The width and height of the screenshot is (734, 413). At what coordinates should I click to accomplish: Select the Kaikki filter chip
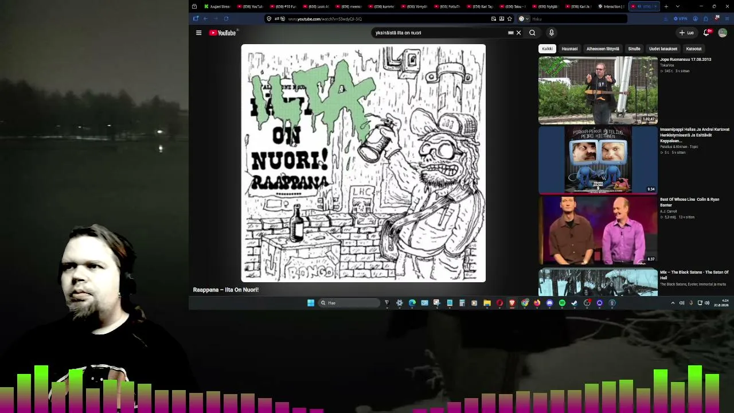[548, 49]
